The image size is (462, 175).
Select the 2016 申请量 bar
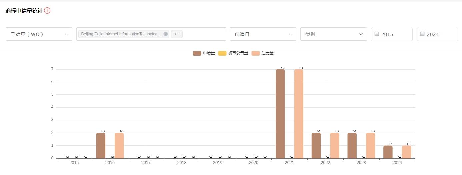[101, 145]
